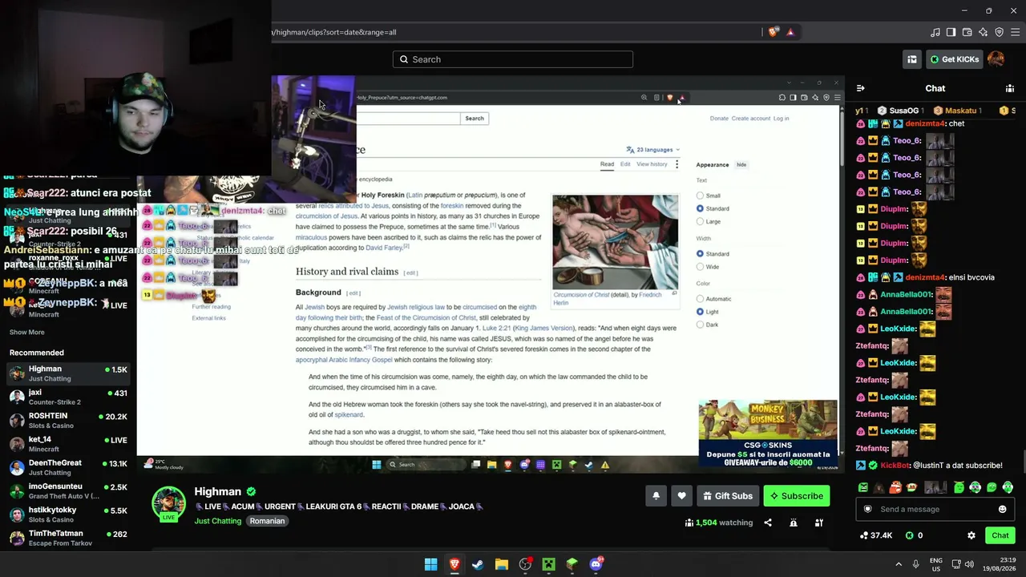Open Discord from the taskbar
This screenshot has width=1026, height=577.
coord(596,564)
